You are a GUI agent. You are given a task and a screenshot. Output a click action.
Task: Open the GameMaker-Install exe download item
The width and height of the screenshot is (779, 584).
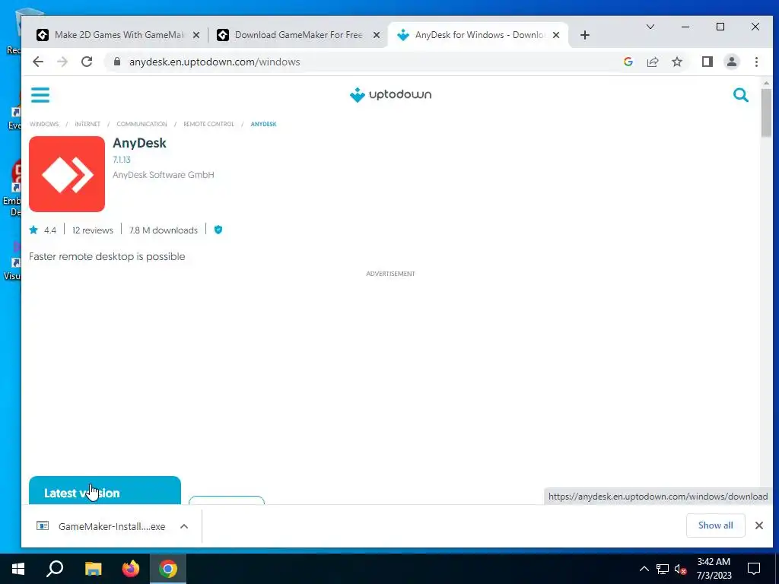point(102,526)
